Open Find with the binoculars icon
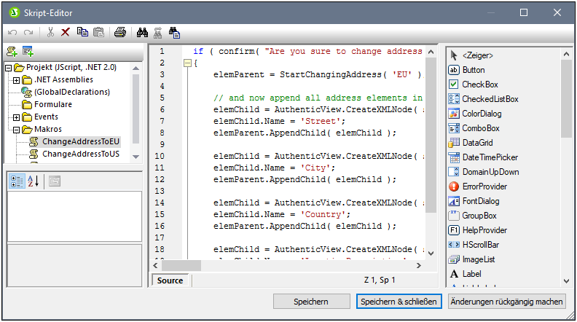 143,33
